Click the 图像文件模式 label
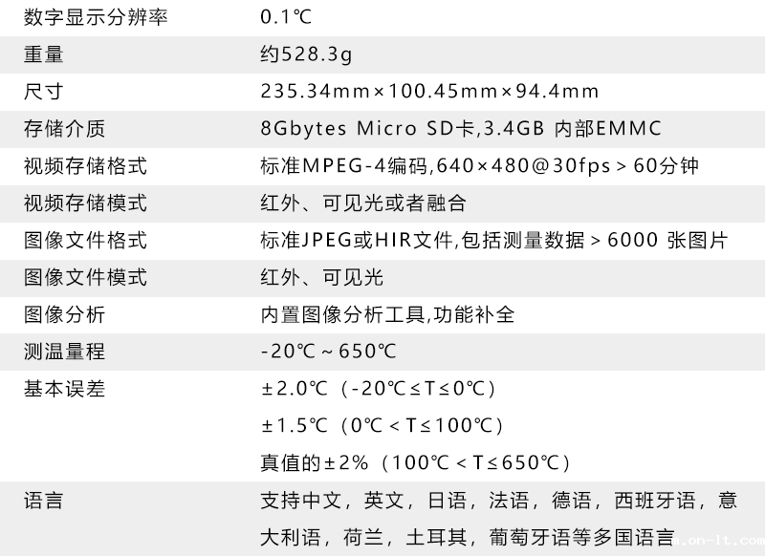Screen dimensions: 765x556 [85, 278]
